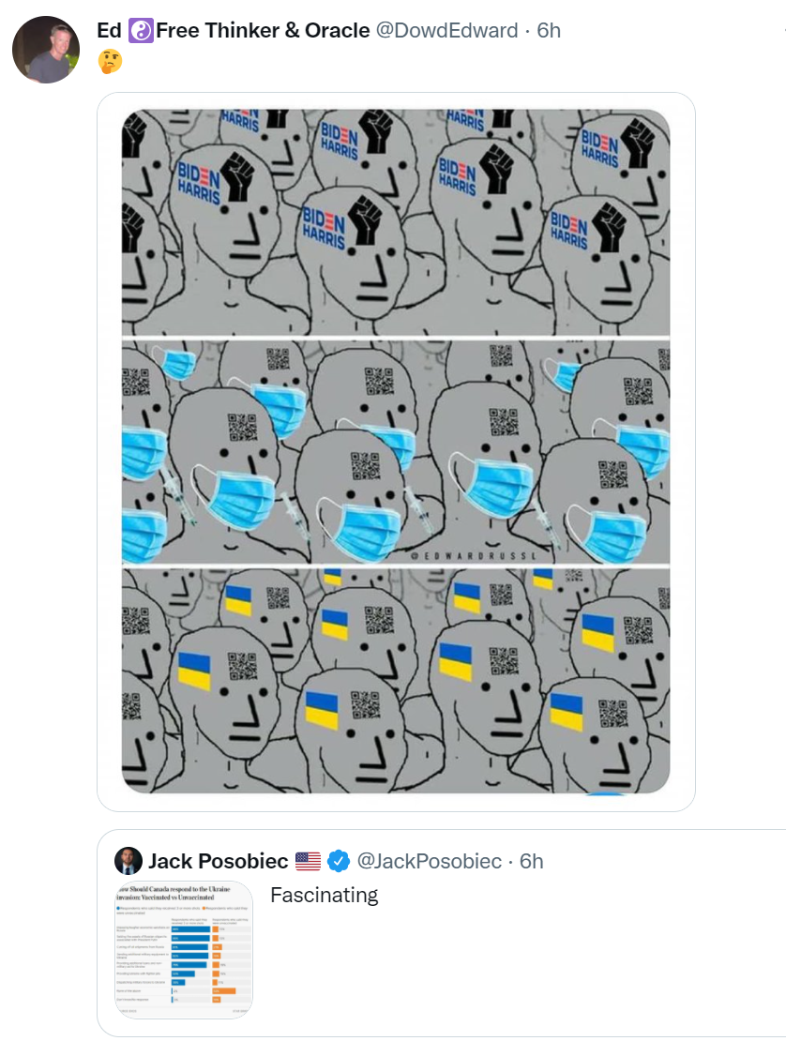
Task: Click the yin-yang emoji in Ed's name
Action: pos(139,31)
